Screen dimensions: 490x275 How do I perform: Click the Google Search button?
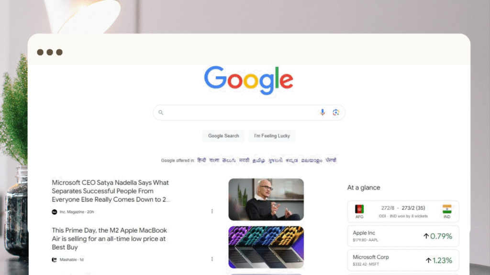click(223, 136)
